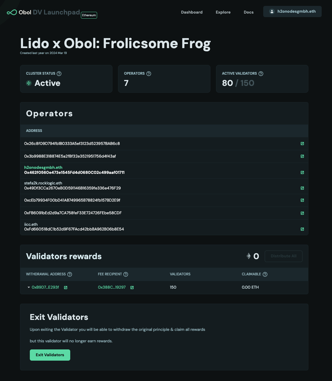Click the Distribute All button
332x381 pixels.
(x=283, y=256)
